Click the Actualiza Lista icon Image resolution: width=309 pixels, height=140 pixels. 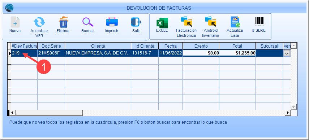coord(235,22)
